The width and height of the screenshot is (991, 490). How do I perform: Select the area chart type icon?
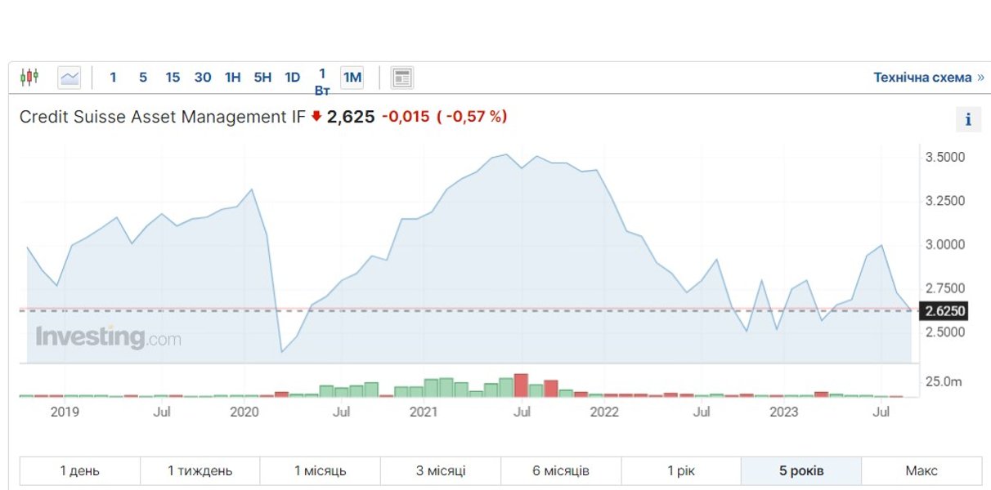70,78
